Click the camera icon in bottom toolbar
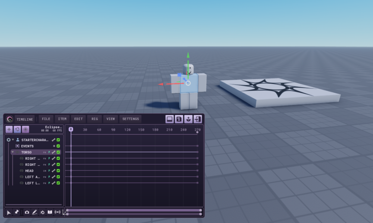This screenshot has height=223, width=373. [x=27, y=212]
